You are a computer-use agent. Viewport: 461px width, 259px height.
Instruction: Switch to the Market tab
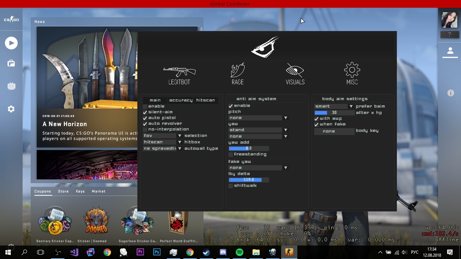click(98, 191)
